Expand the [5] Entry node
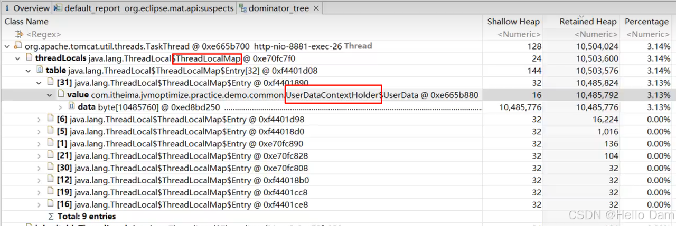676x226 pixels. coord(39,131)
